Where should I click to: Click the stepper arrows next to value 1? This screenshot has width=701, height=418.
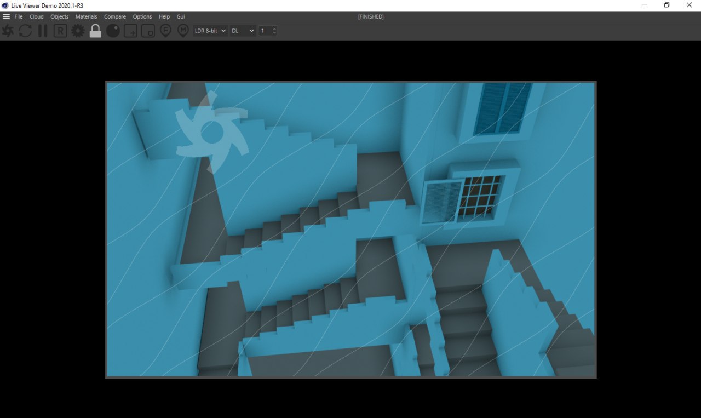tap(274, 31)
